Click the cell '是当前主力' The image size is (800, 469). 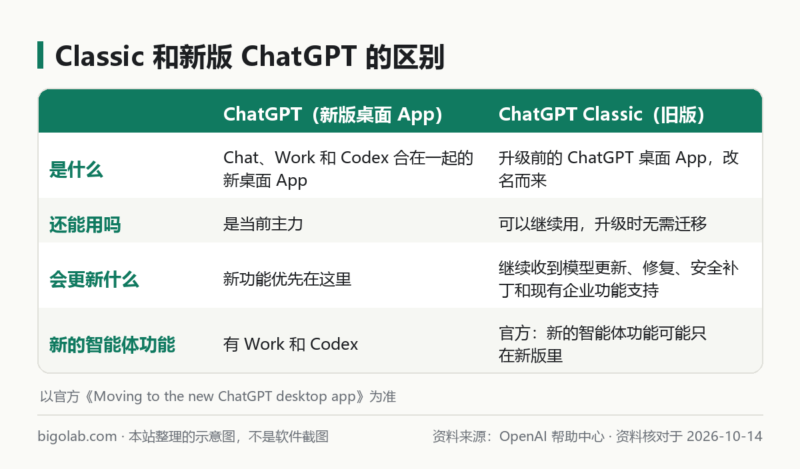coord(263,225)
